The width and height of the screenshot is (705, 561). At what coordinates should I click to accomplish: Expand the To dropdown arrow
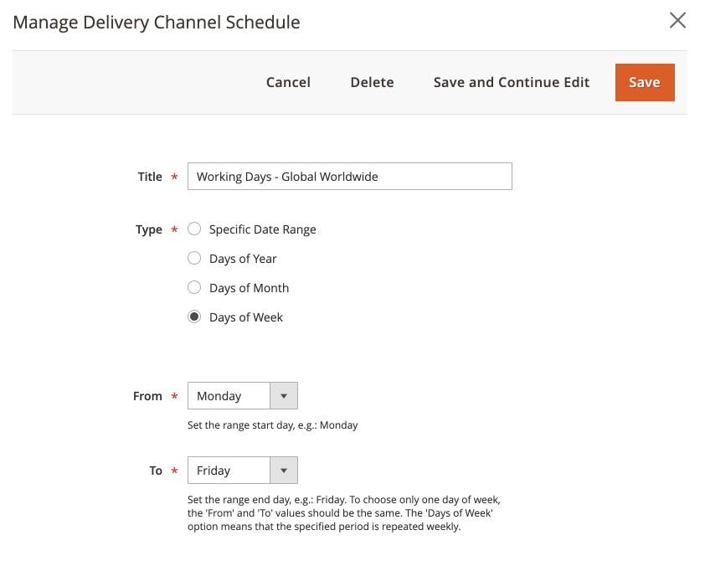[284, 471]
